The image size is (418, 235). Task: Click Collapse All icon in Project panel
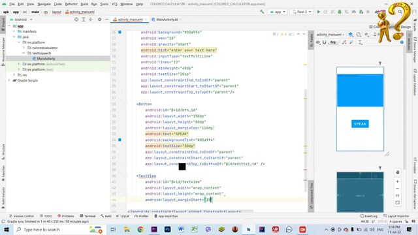click(x=91, y=20)
